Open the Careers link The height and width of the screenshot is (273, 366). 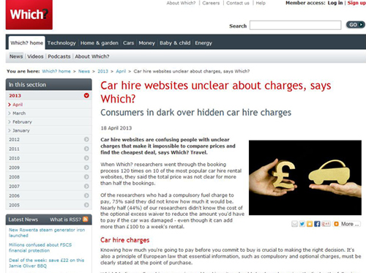click(x=211, y=3)
